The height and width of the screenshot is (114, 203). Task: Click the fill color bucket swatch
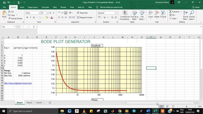click(47, 17)
